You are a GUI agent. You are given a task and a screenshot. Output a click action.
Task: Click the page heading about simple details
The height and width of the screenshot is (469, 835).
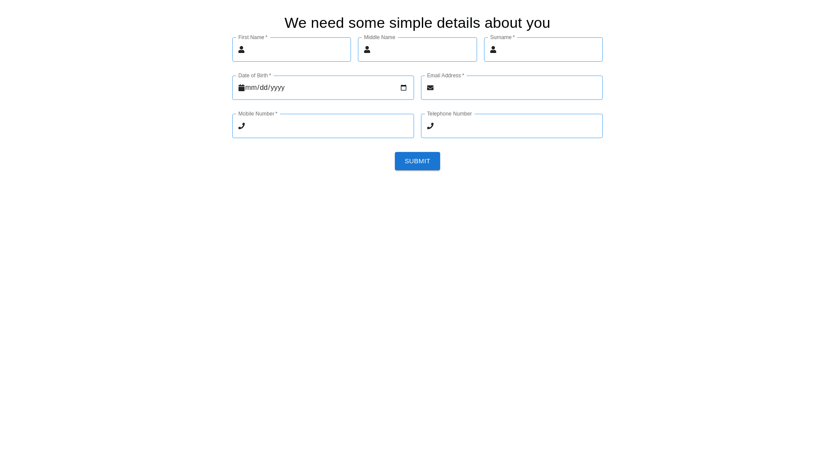[x=417, y=23]
